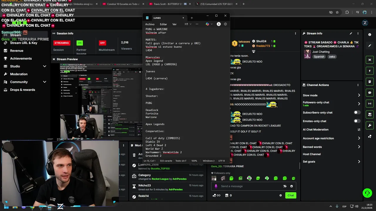Send message with green Chat button
Screen dimensions: 376x211
[x=291, y=195]
